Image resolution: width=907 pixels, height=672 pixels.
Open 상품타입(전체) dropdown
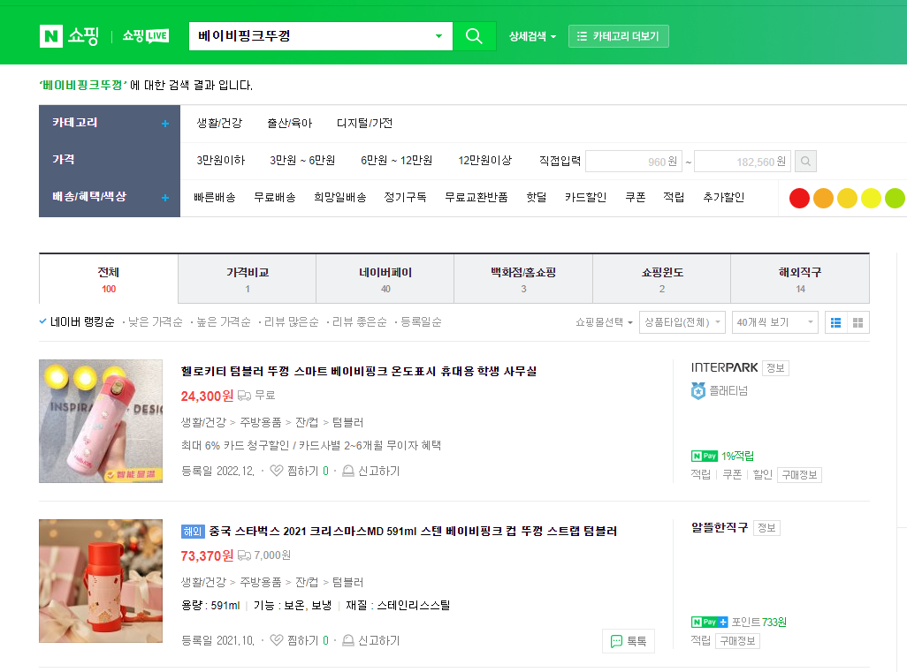click(x=682, y=322)
